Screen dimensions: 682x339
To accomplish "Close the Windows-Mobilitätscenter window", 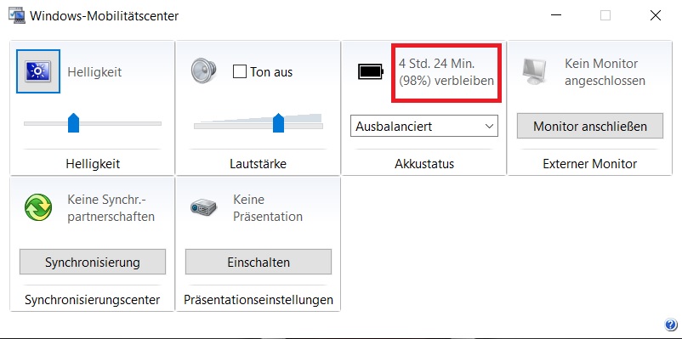I will click(656, 15).
